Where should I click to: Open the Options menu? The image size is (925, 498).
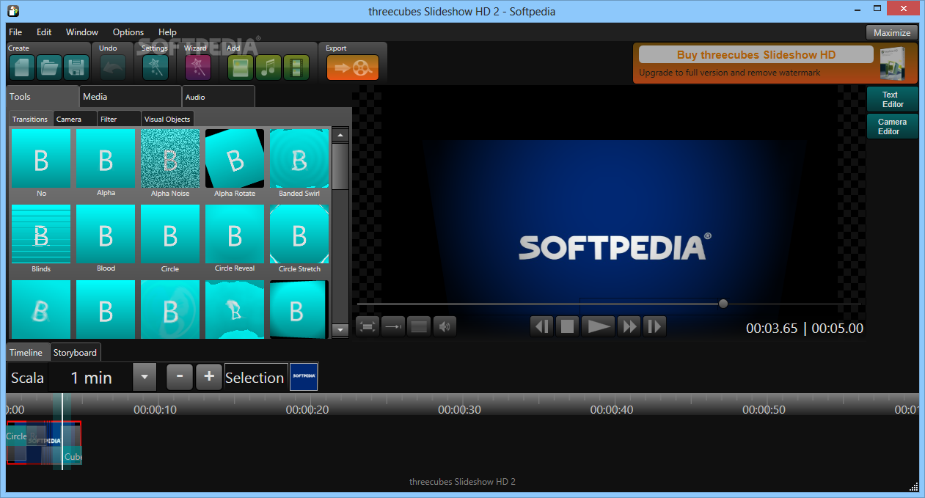point(128,32)
